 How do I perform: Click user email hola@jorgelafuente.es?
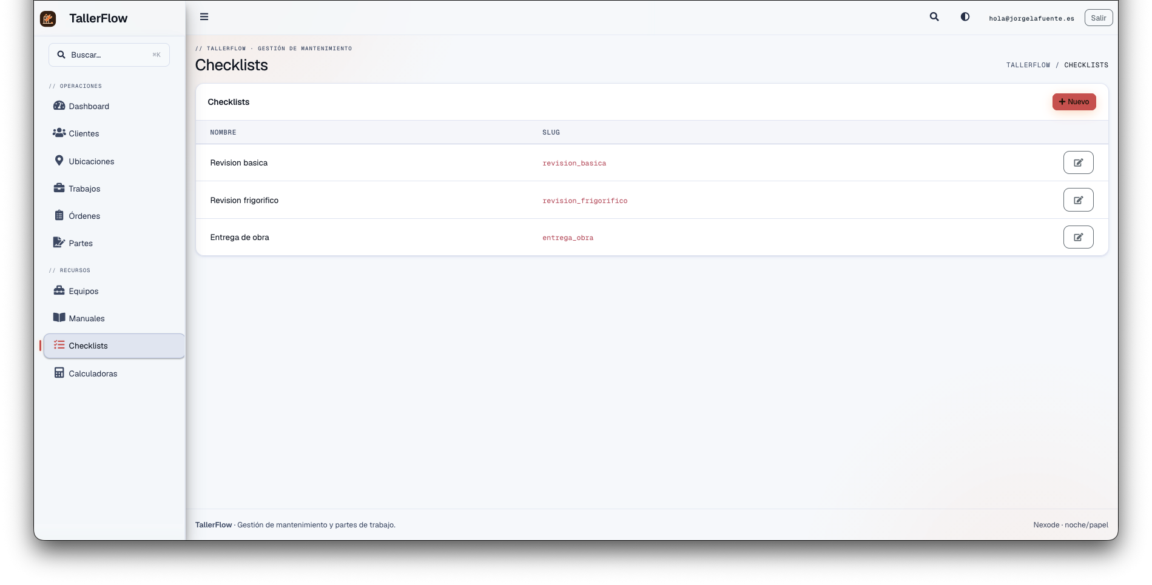(x=1031, y=18)
